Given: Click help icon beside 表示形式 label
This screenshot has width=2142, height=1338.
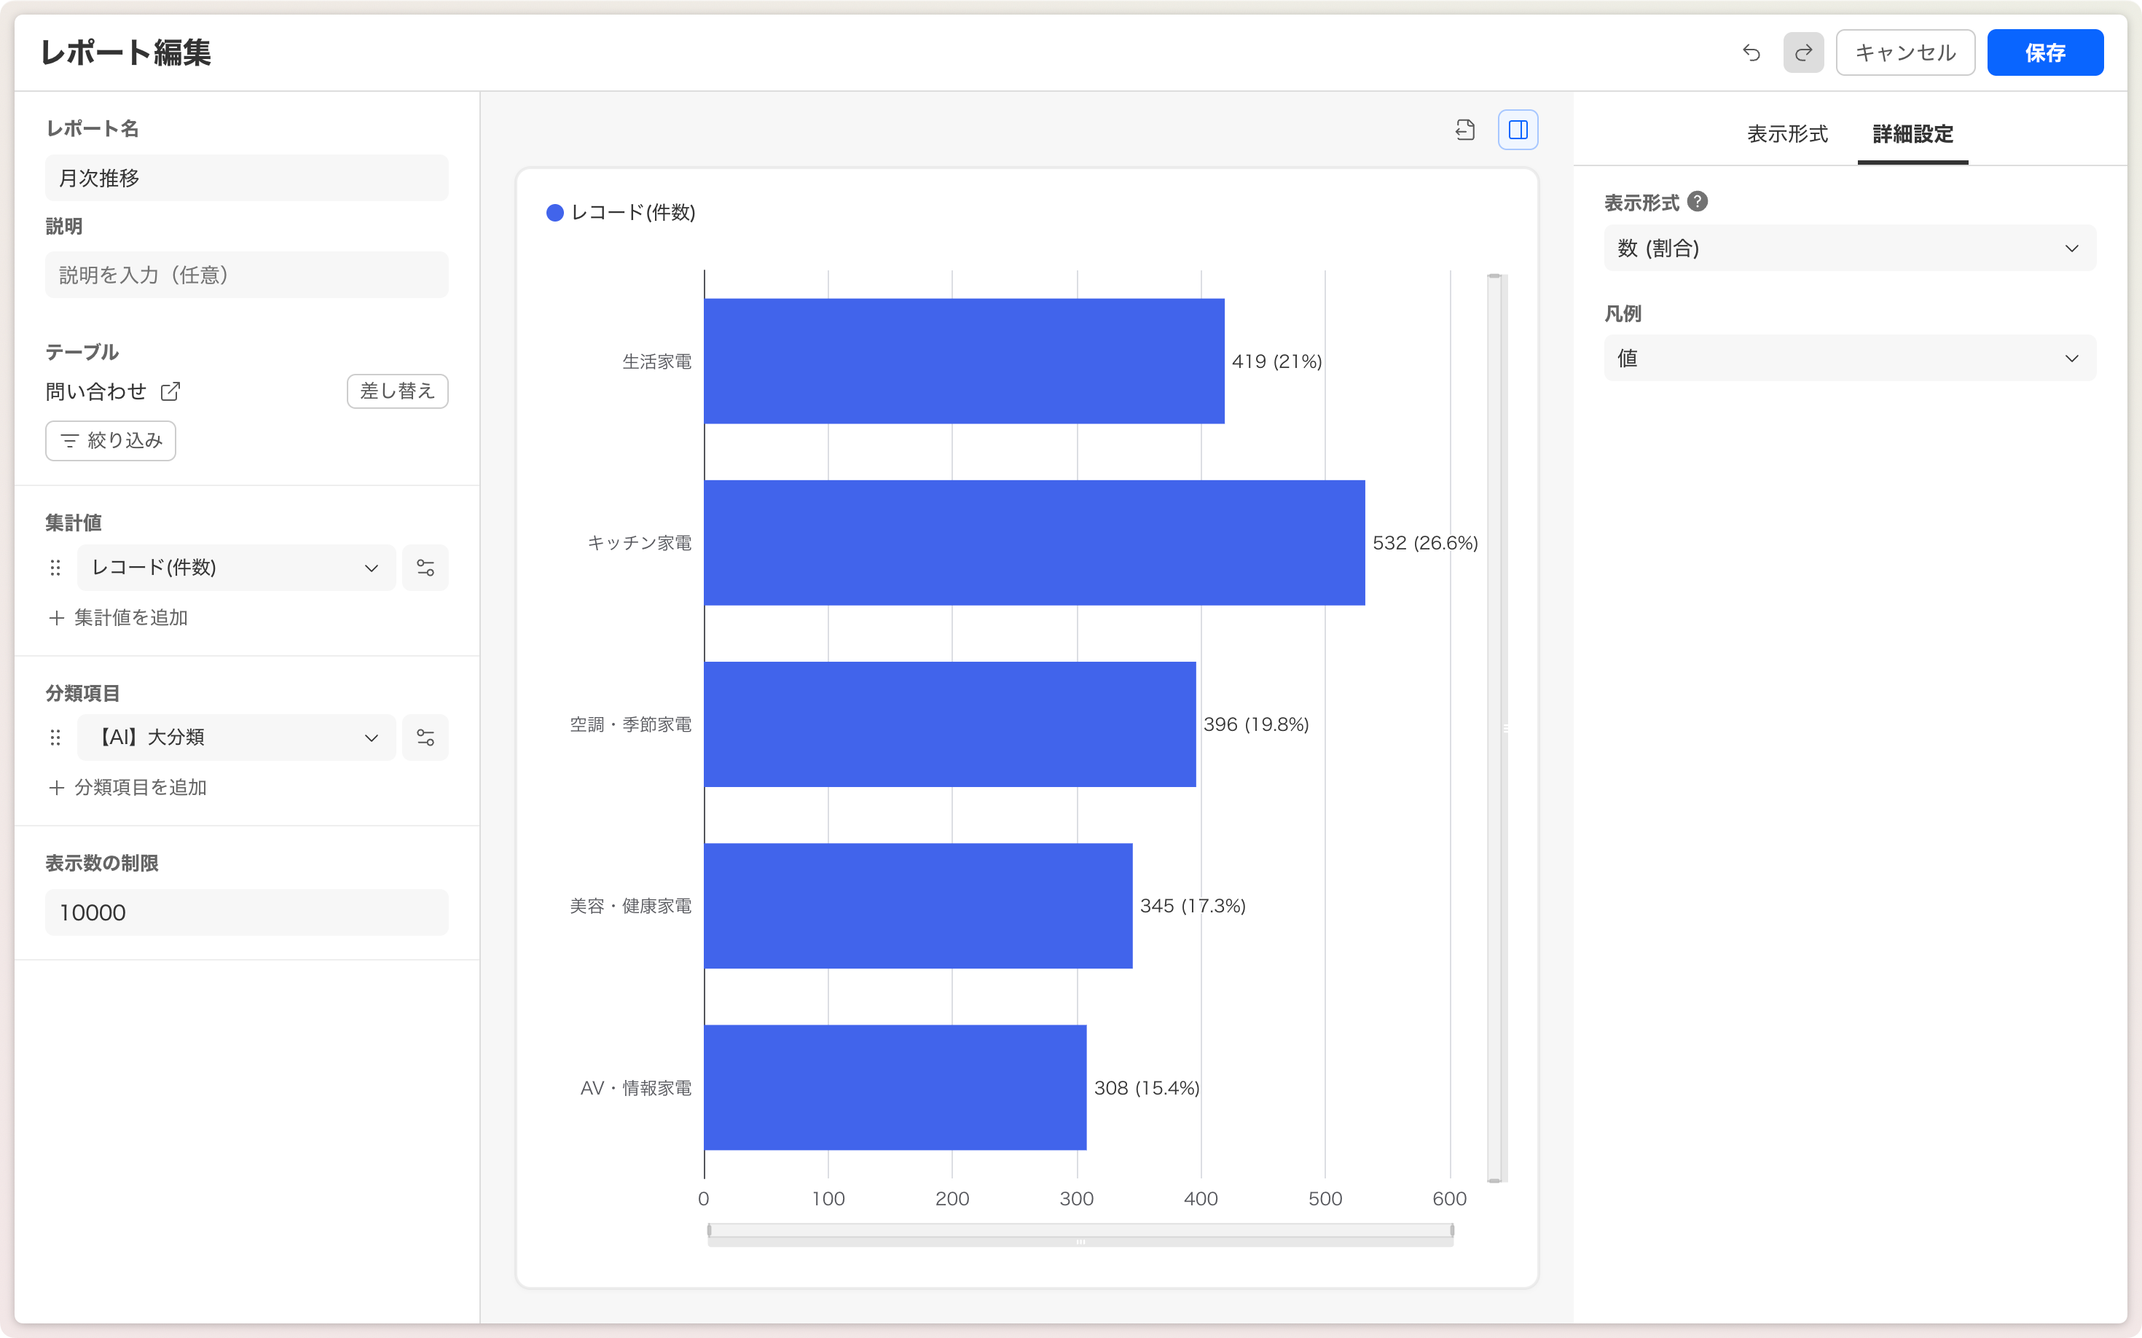Looking at the screenshot, I should click(x=1697, y=202).
